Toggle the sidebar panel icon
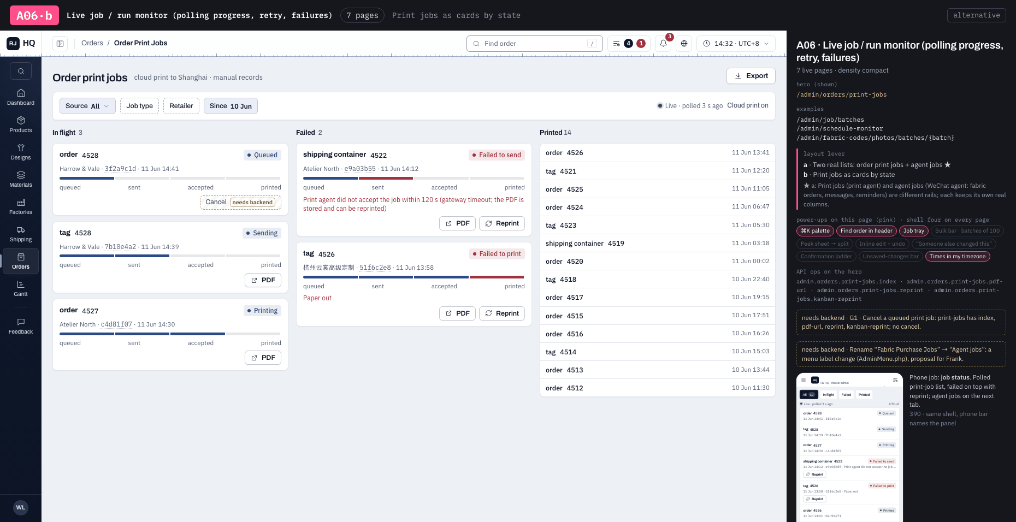1016x522 pixels. coord(60,44)
